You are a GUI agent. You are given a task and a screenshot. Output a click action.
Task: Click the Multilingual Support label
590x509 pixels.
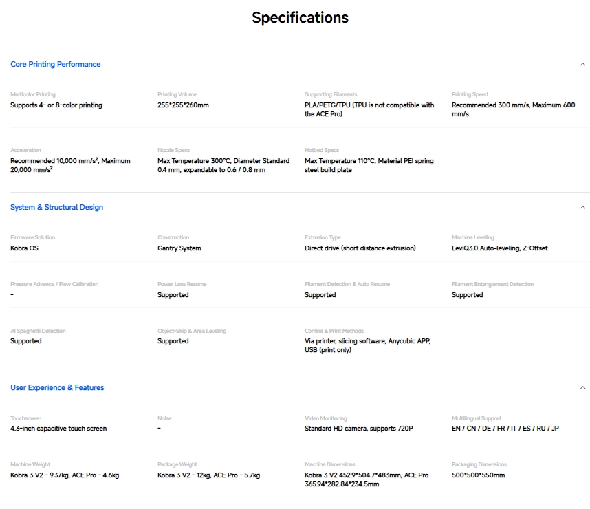pyautogui.click(x=477, y=418)
